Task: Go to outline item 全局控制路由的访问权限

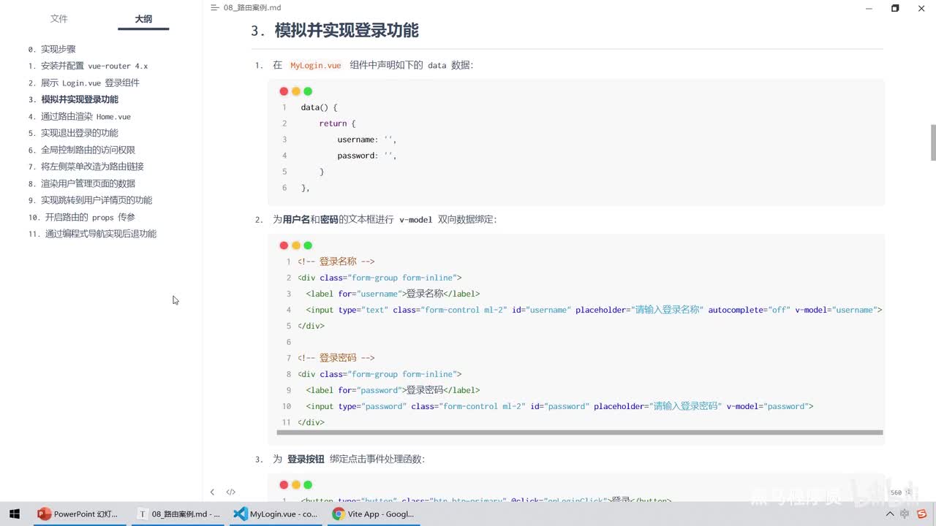Action: [82, 150]
